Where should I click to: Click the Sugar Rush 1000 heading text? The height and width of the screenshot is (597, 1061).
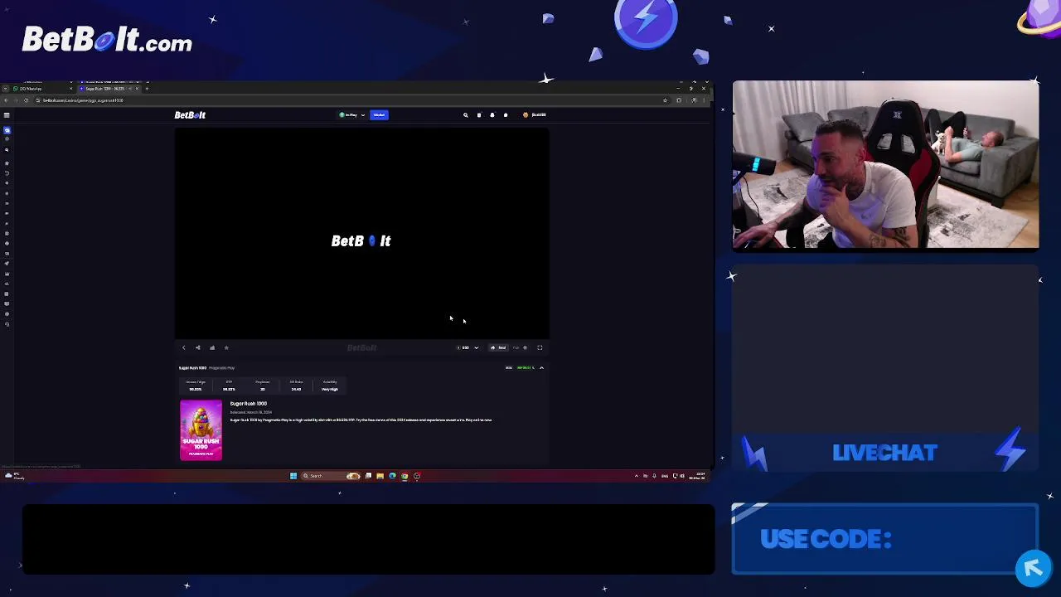coord(249,404)
